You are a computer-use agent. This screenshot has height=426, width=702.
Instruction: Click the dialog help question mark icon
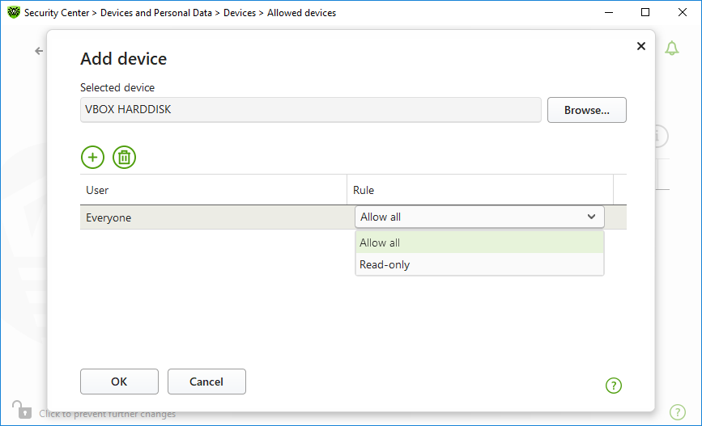click(x=614, y=386)
